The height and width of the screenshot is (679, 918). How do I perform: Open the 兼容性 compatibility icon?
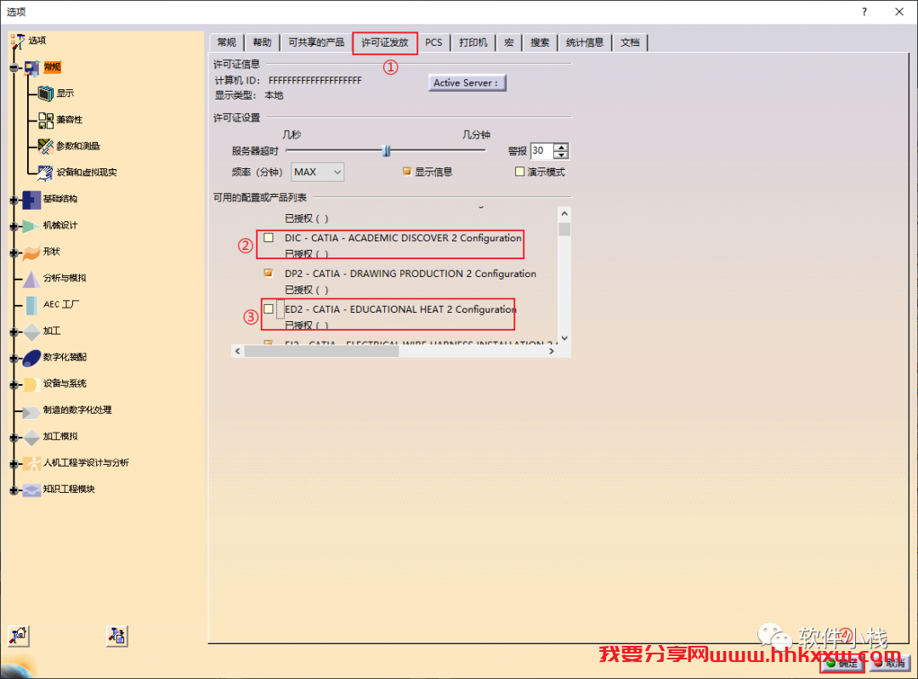pyautogui.click(x=46, y=120)
